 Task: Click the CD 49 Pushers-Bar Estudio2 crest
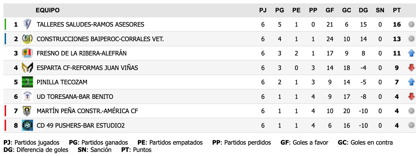pos(27,125)
